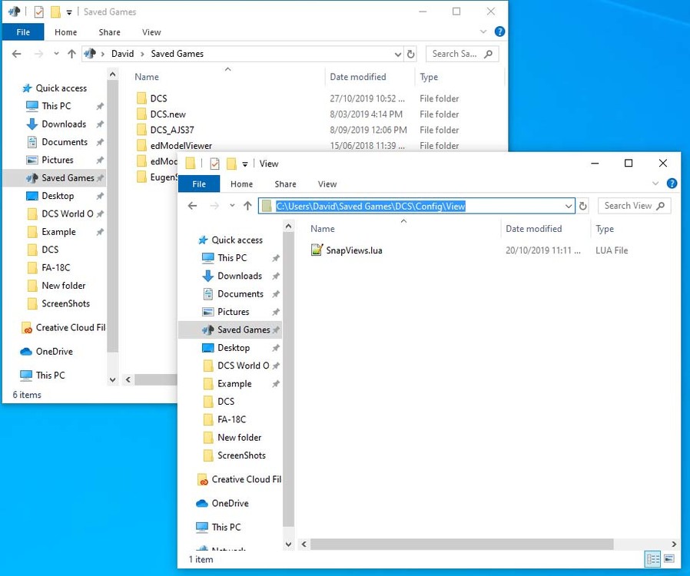
Task: Select Documents in View window sidebar
Action: coord(241,293)
